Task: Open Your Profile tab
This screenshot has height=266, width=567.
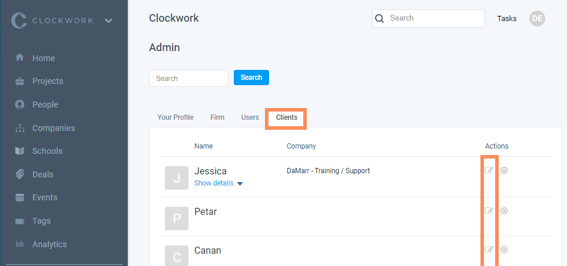Action: pyautogui.click(x=175, y=117)
